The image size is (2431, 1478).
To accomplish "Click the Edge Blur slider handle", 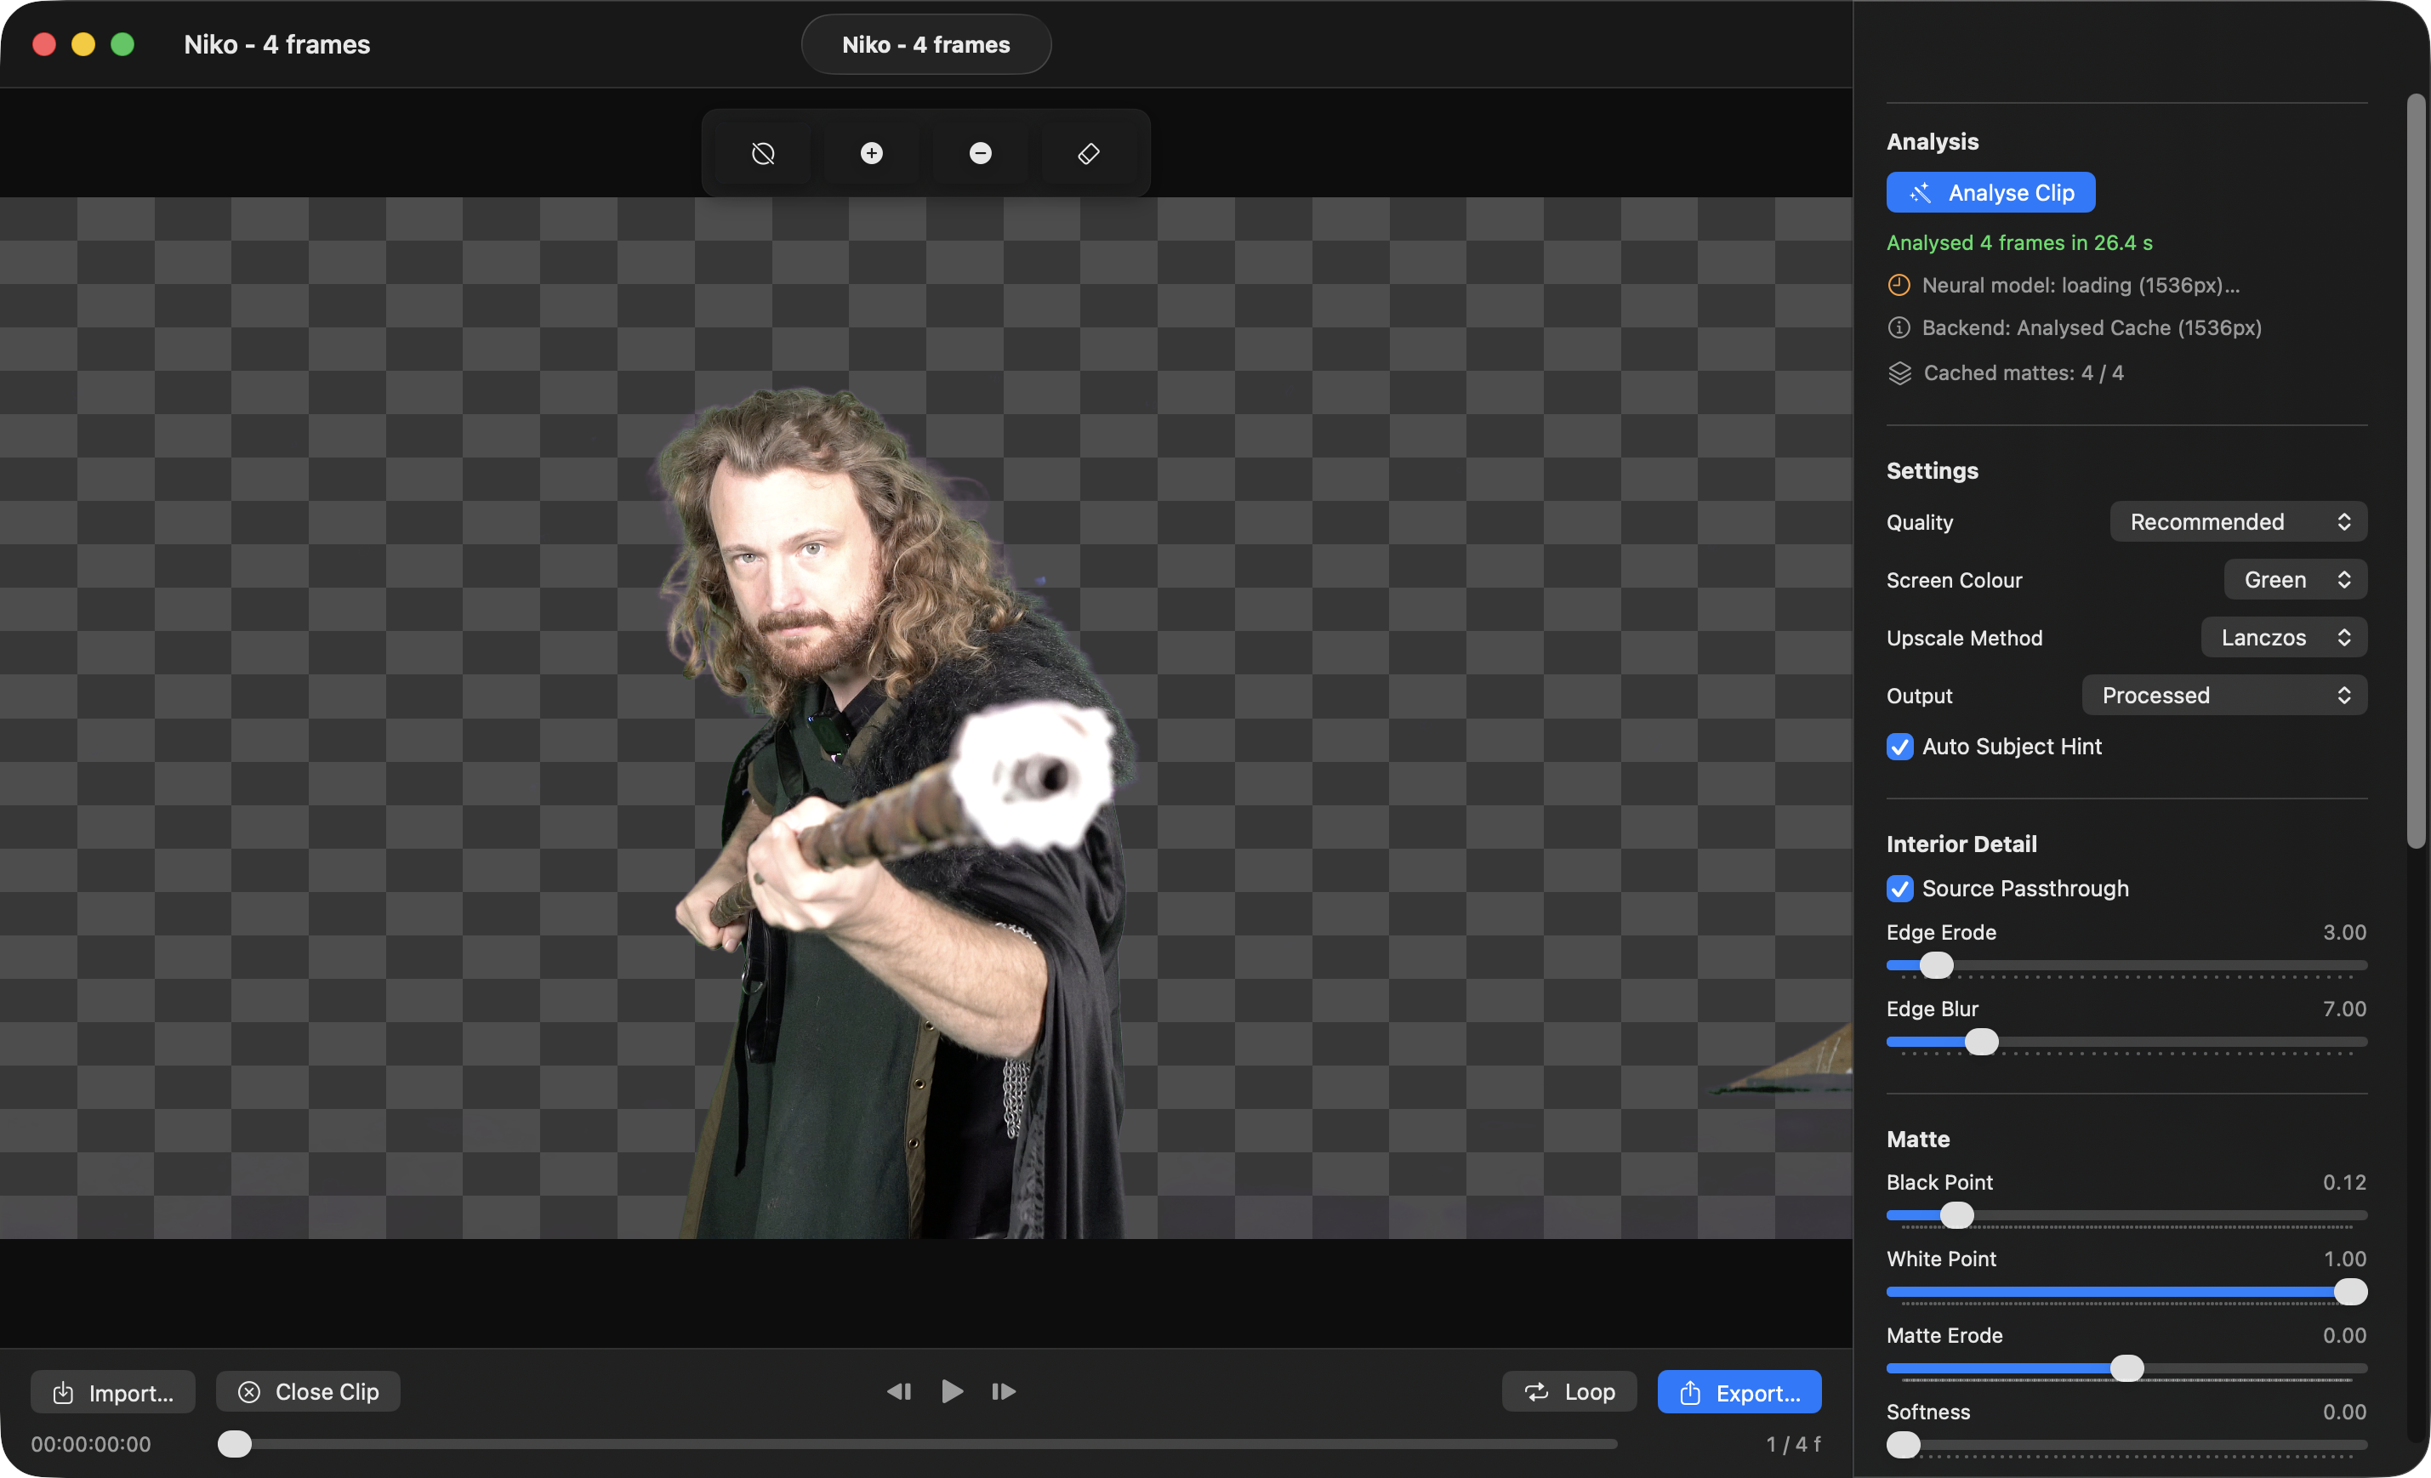I will 1981,1042.
